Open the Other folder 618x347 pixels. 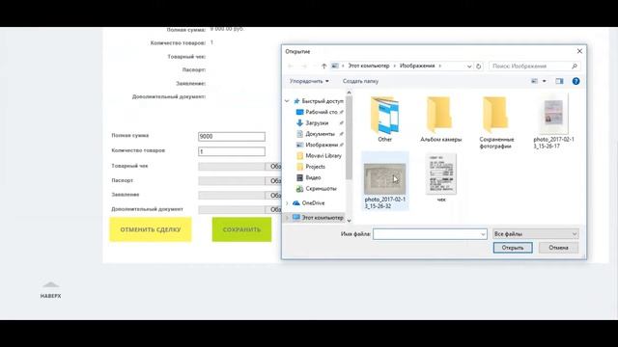click(x=384, y=120)
